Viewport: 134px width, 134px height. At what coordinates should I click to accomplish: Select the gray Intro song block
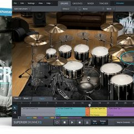pos(38,112)
